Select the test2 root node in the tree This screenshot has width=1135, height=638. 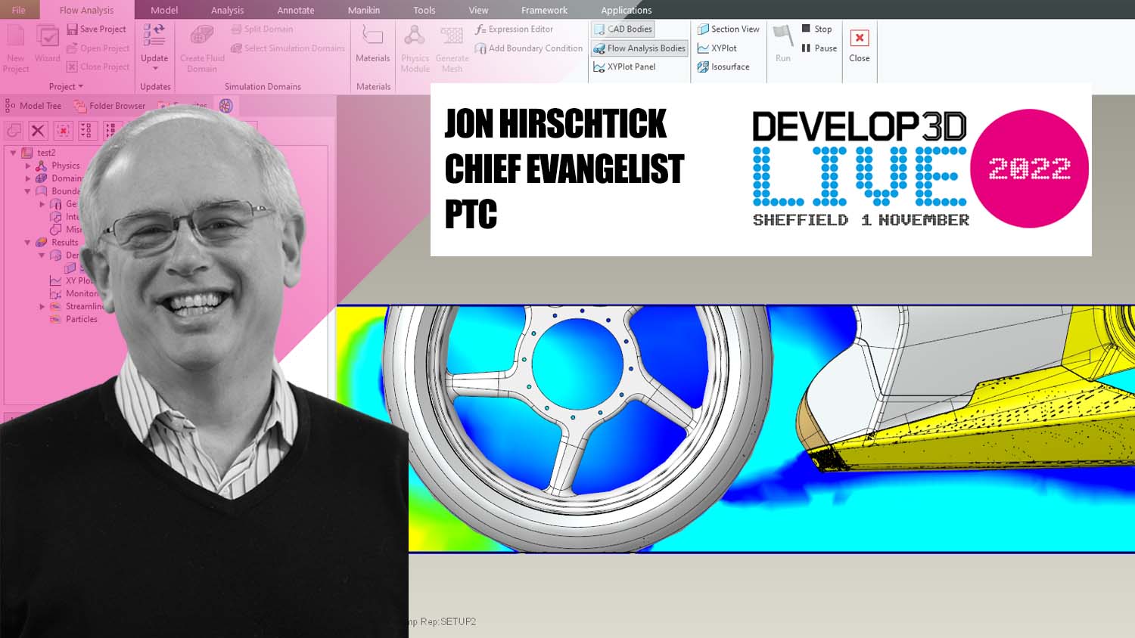click(x=46, y=152)
